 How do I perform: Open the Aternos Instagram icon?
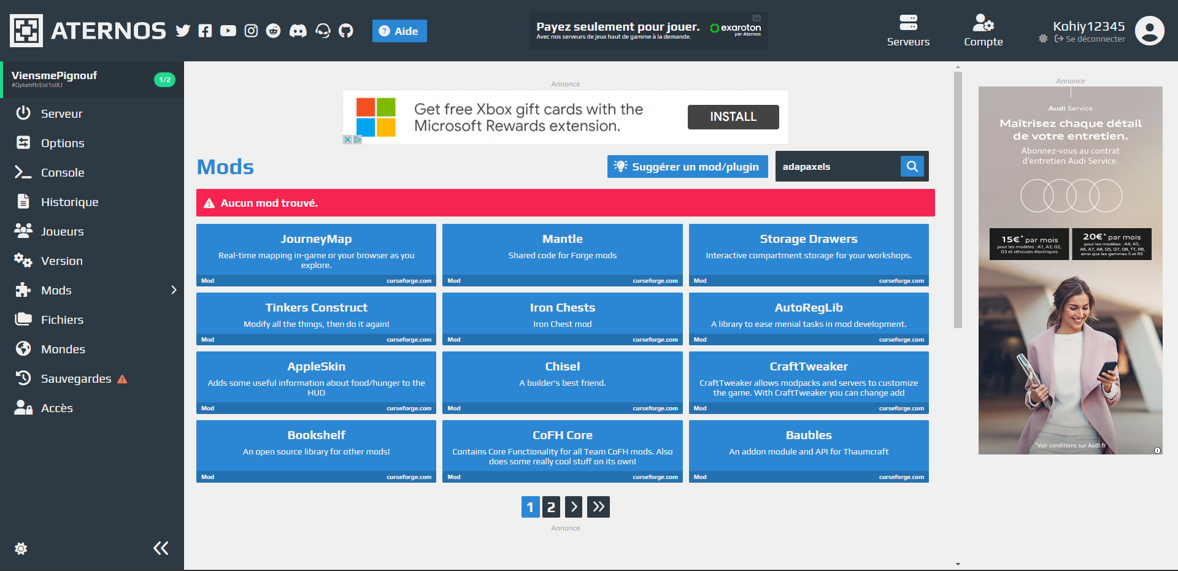tap(251, 31)
